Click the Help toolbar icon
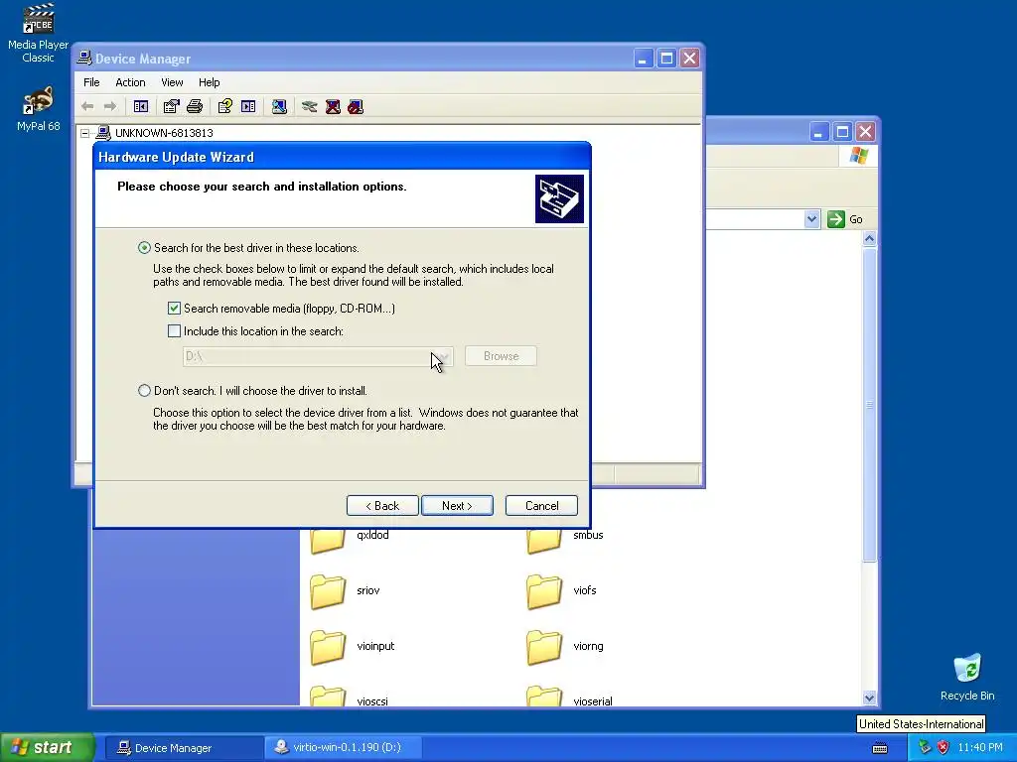The height and width of the screenshot is (762, 1017). 225,106
